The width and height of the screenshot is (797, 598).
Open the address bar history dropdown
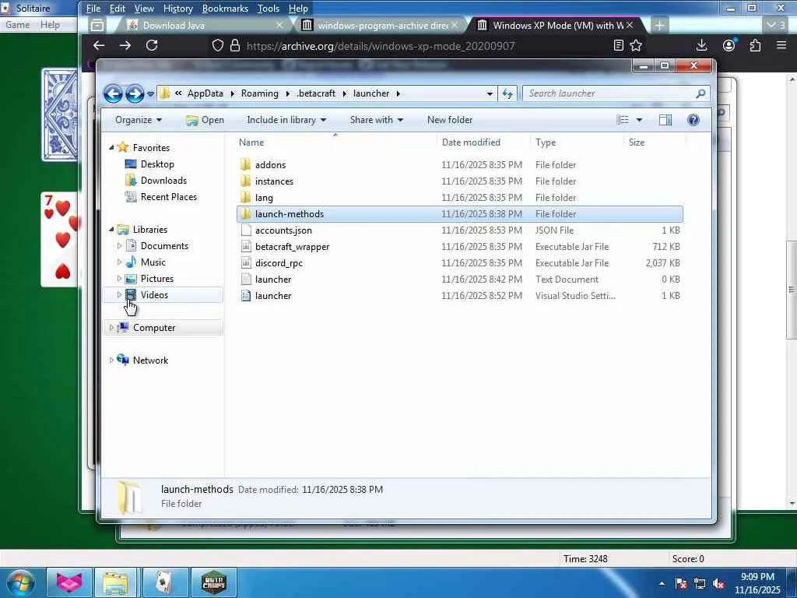point(490,94)
